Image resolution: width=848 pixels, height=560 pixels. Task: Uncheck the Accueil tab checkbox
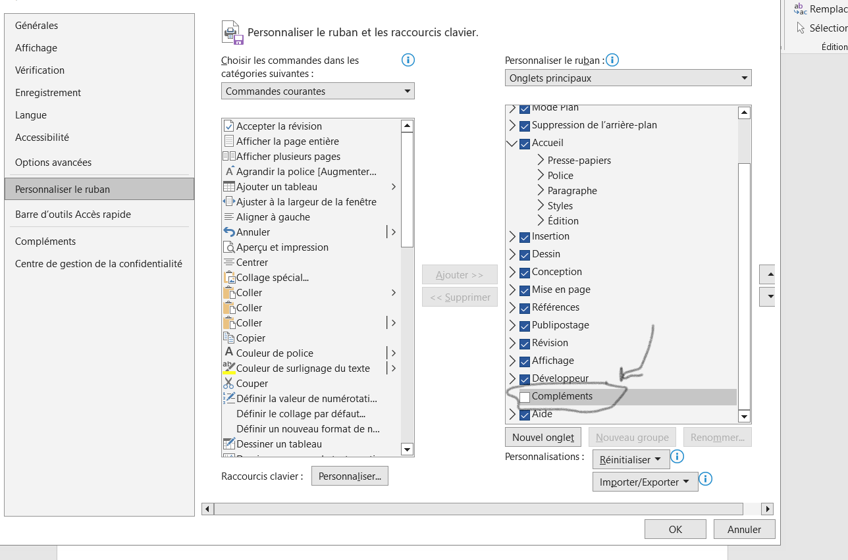click(525, 143)
